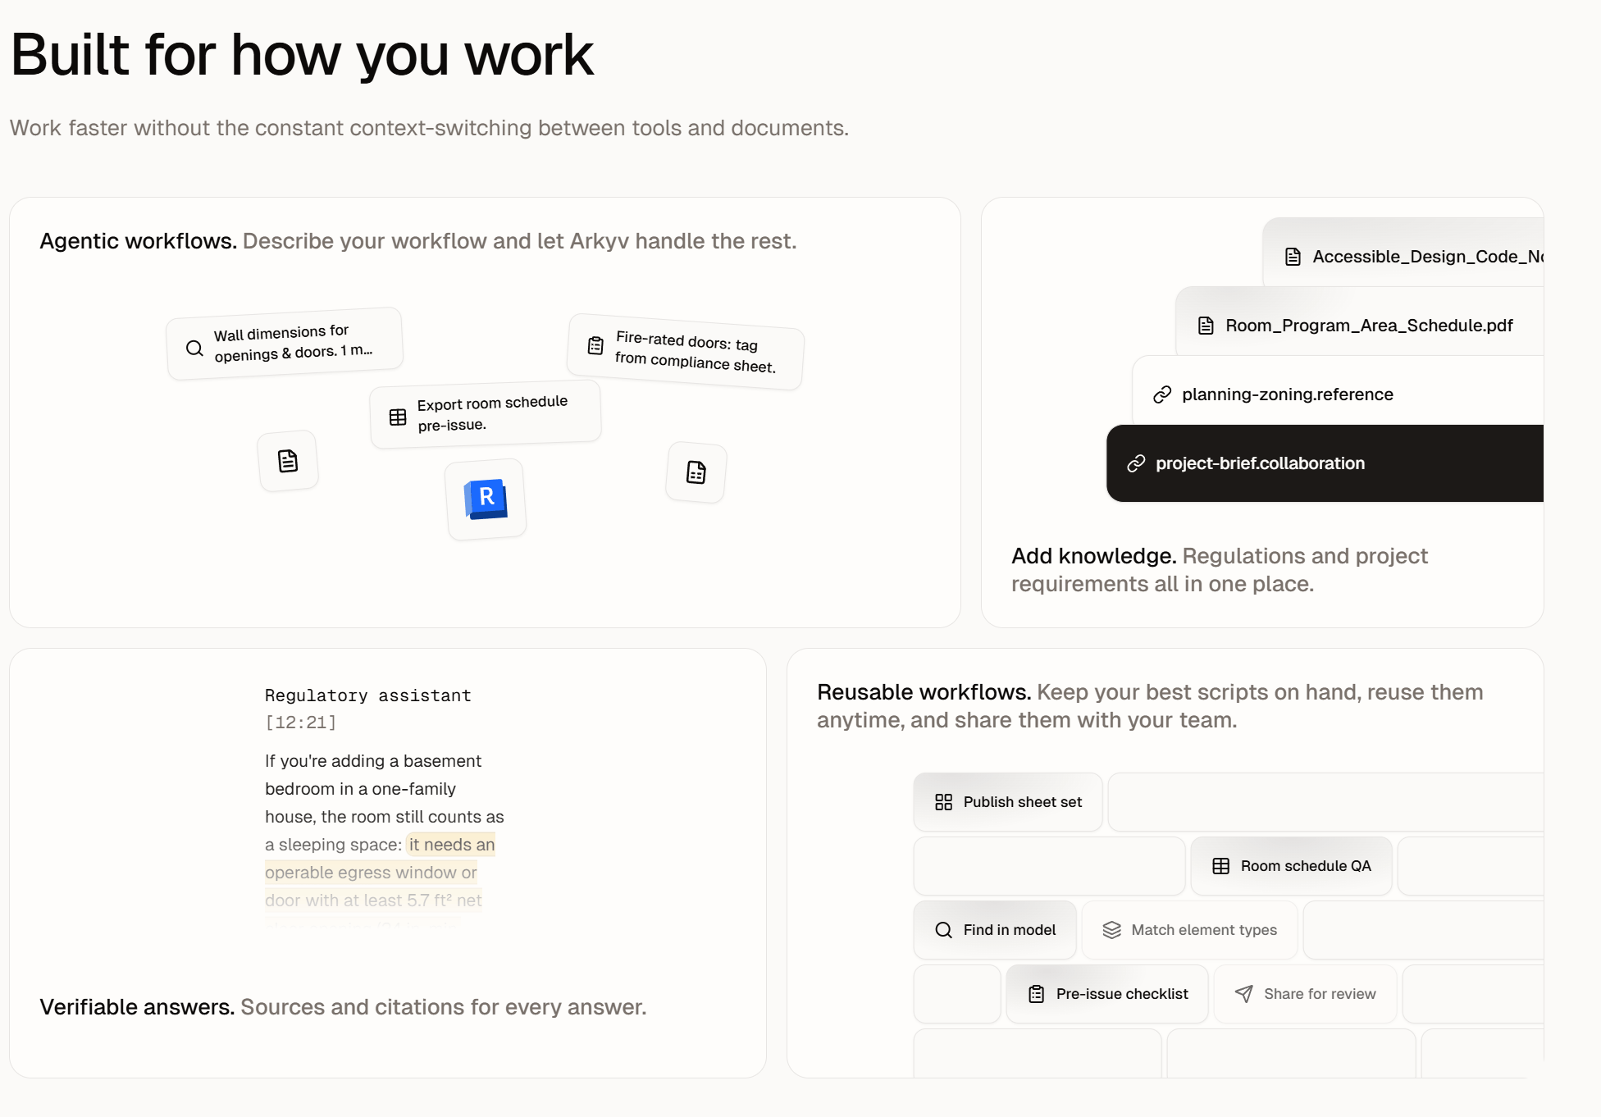Click the link icon beside project-brief.collaboration
This screenshot has width=1601, height=1117.
click(1136, 463)
